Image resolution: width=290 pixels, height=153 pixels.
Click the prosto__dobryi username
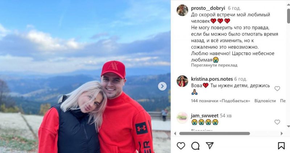(208, 8)
